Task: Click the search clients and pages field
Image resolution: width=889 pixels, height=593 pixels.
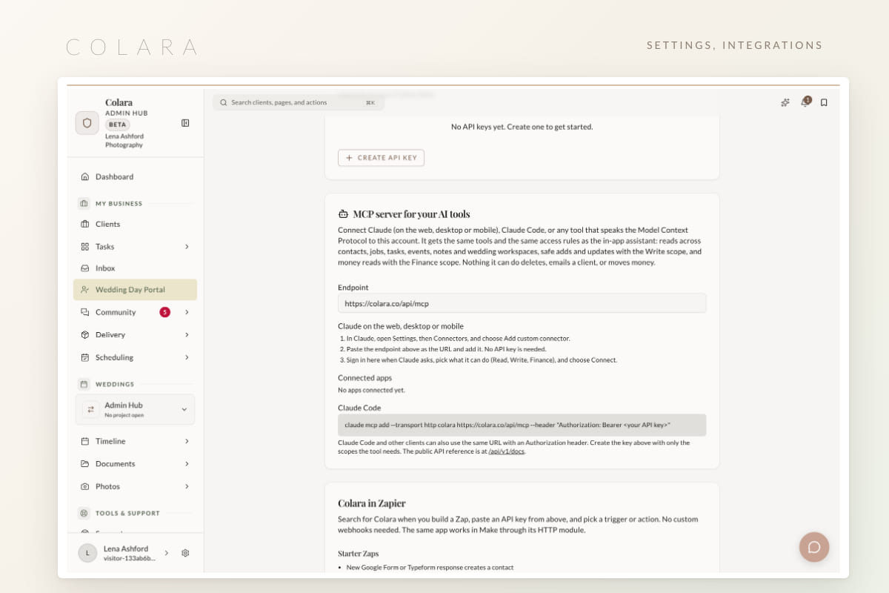Action: click(299, 102)
